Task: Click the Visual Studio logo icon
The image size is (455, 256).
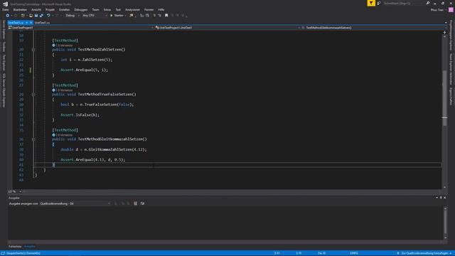Action: [5, 4]
